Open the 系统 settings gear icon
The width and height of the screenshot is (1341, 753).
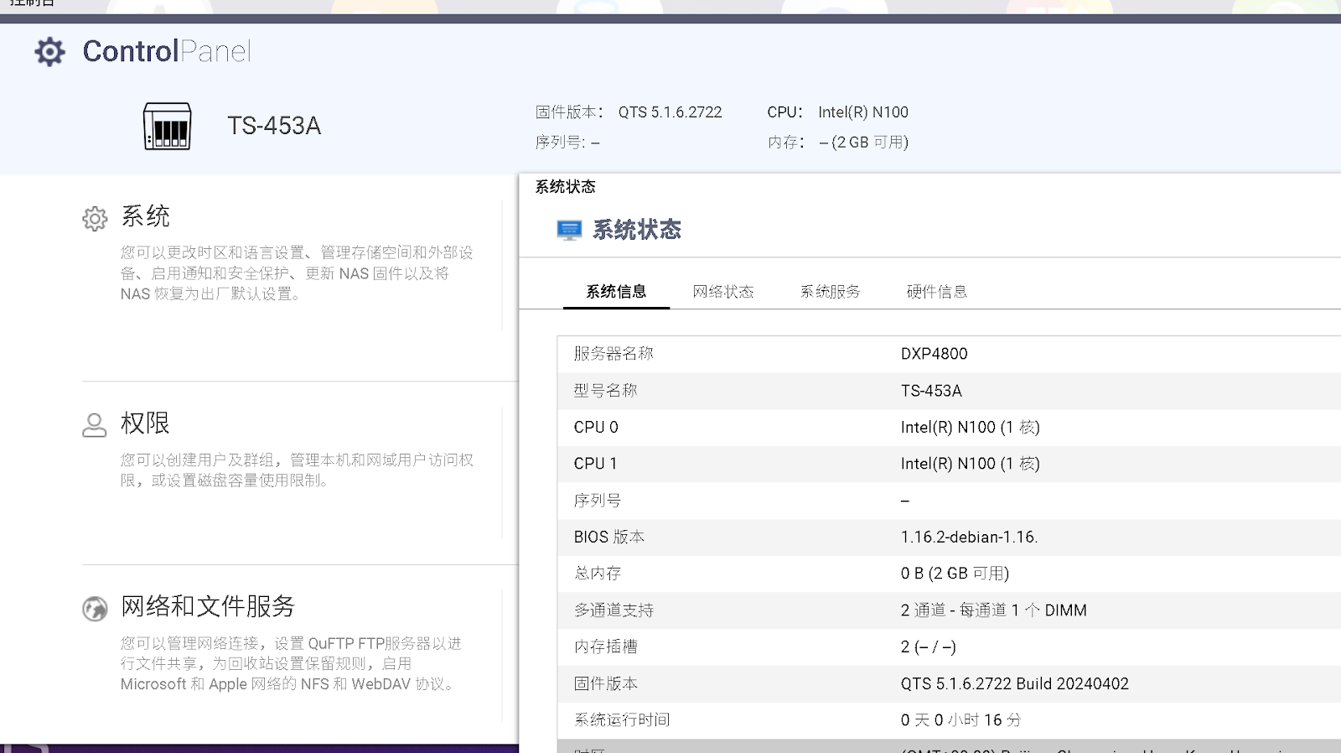tap(95, 219)
